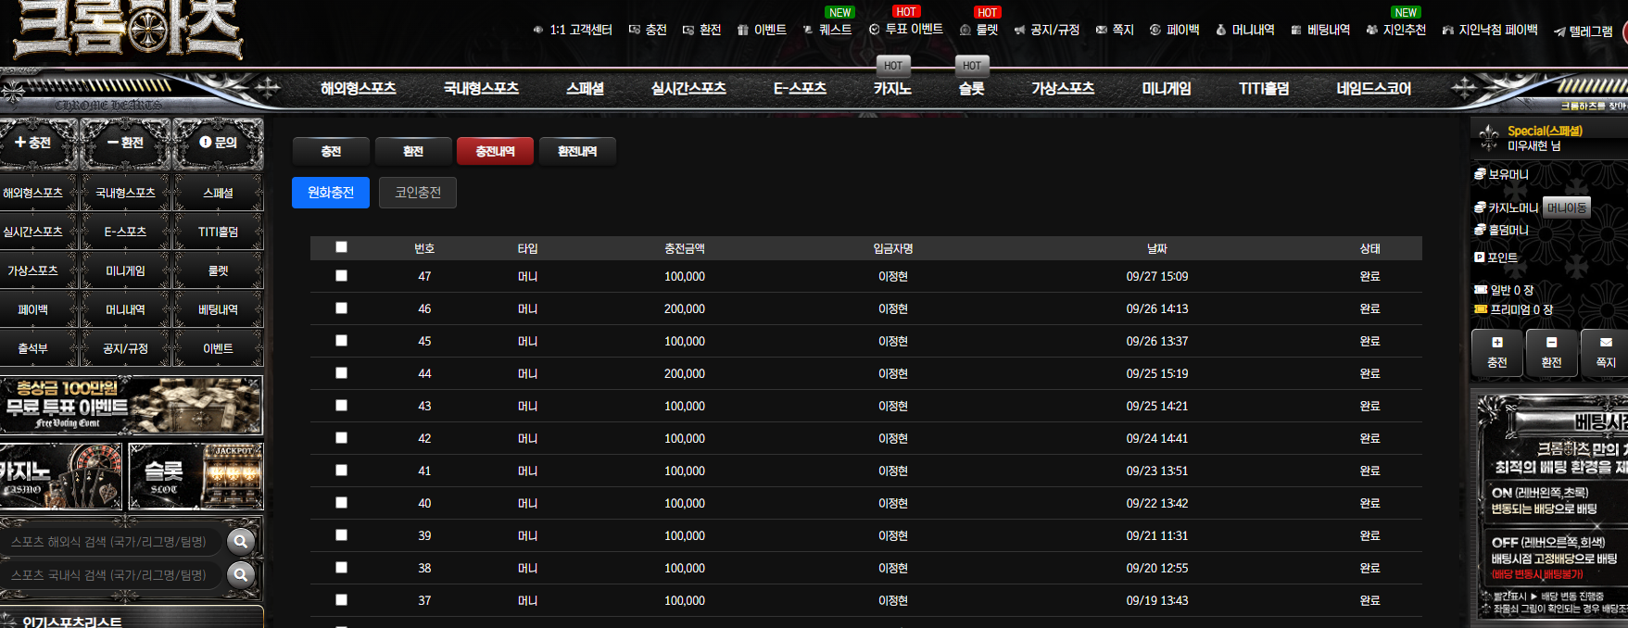Viewport: 1628px width, 628px height.
Task: Switch to the 환전내역 tab
Action: [x=577, y=151]
